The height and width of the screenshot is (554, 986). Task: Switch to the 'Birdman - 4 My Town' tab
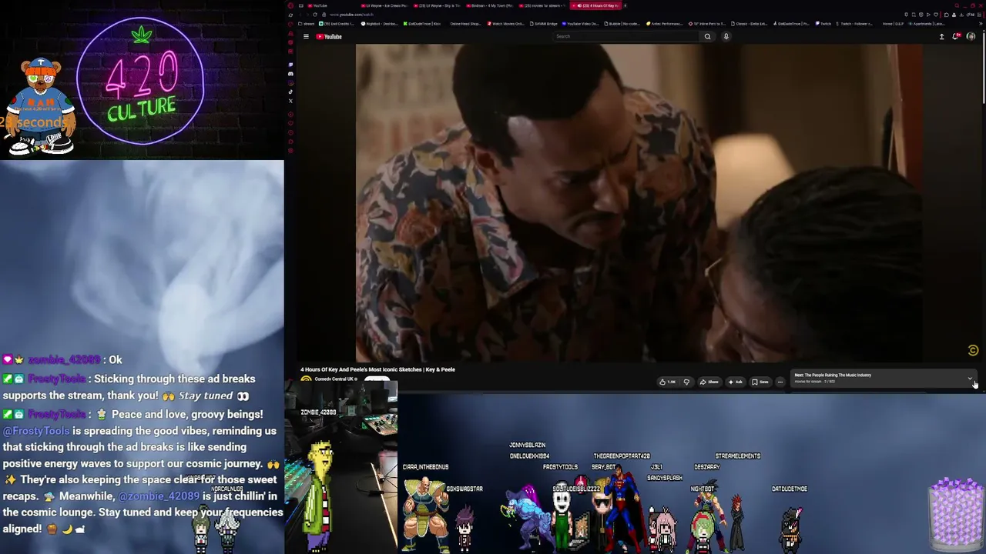[x=490, y=5]
